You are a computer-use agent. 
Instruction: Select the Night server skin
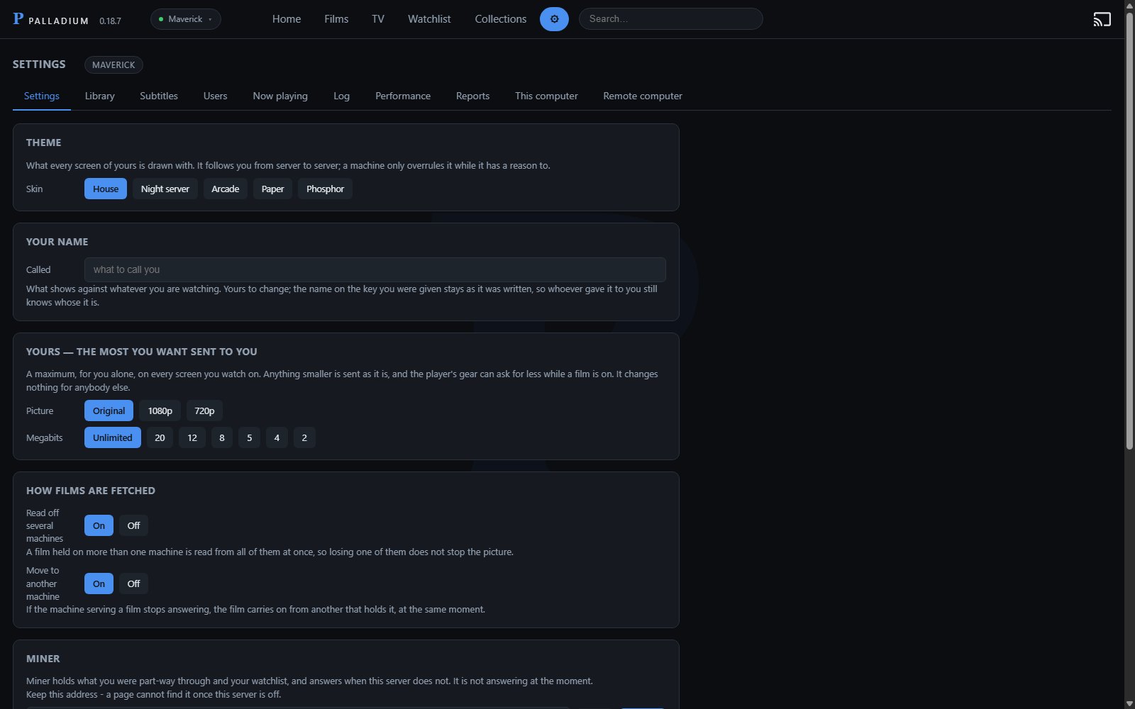tap(165, 189)
